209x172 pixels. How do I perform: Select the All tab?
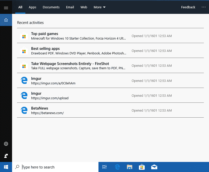[x=20, y=7]
